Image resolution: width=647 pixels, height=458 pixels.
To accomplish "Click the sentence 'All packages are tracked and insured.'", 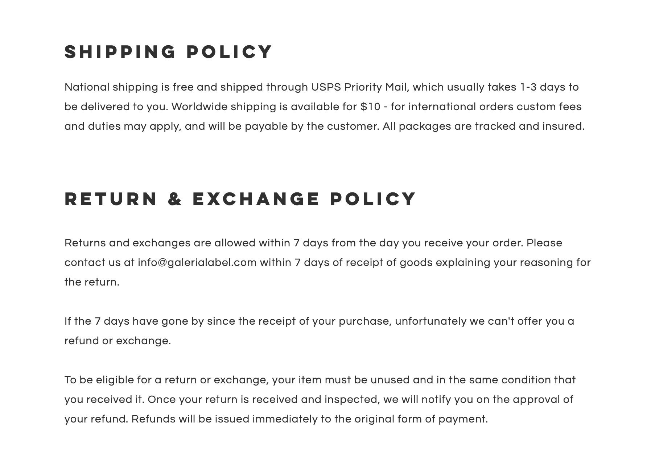I will 483,126.
